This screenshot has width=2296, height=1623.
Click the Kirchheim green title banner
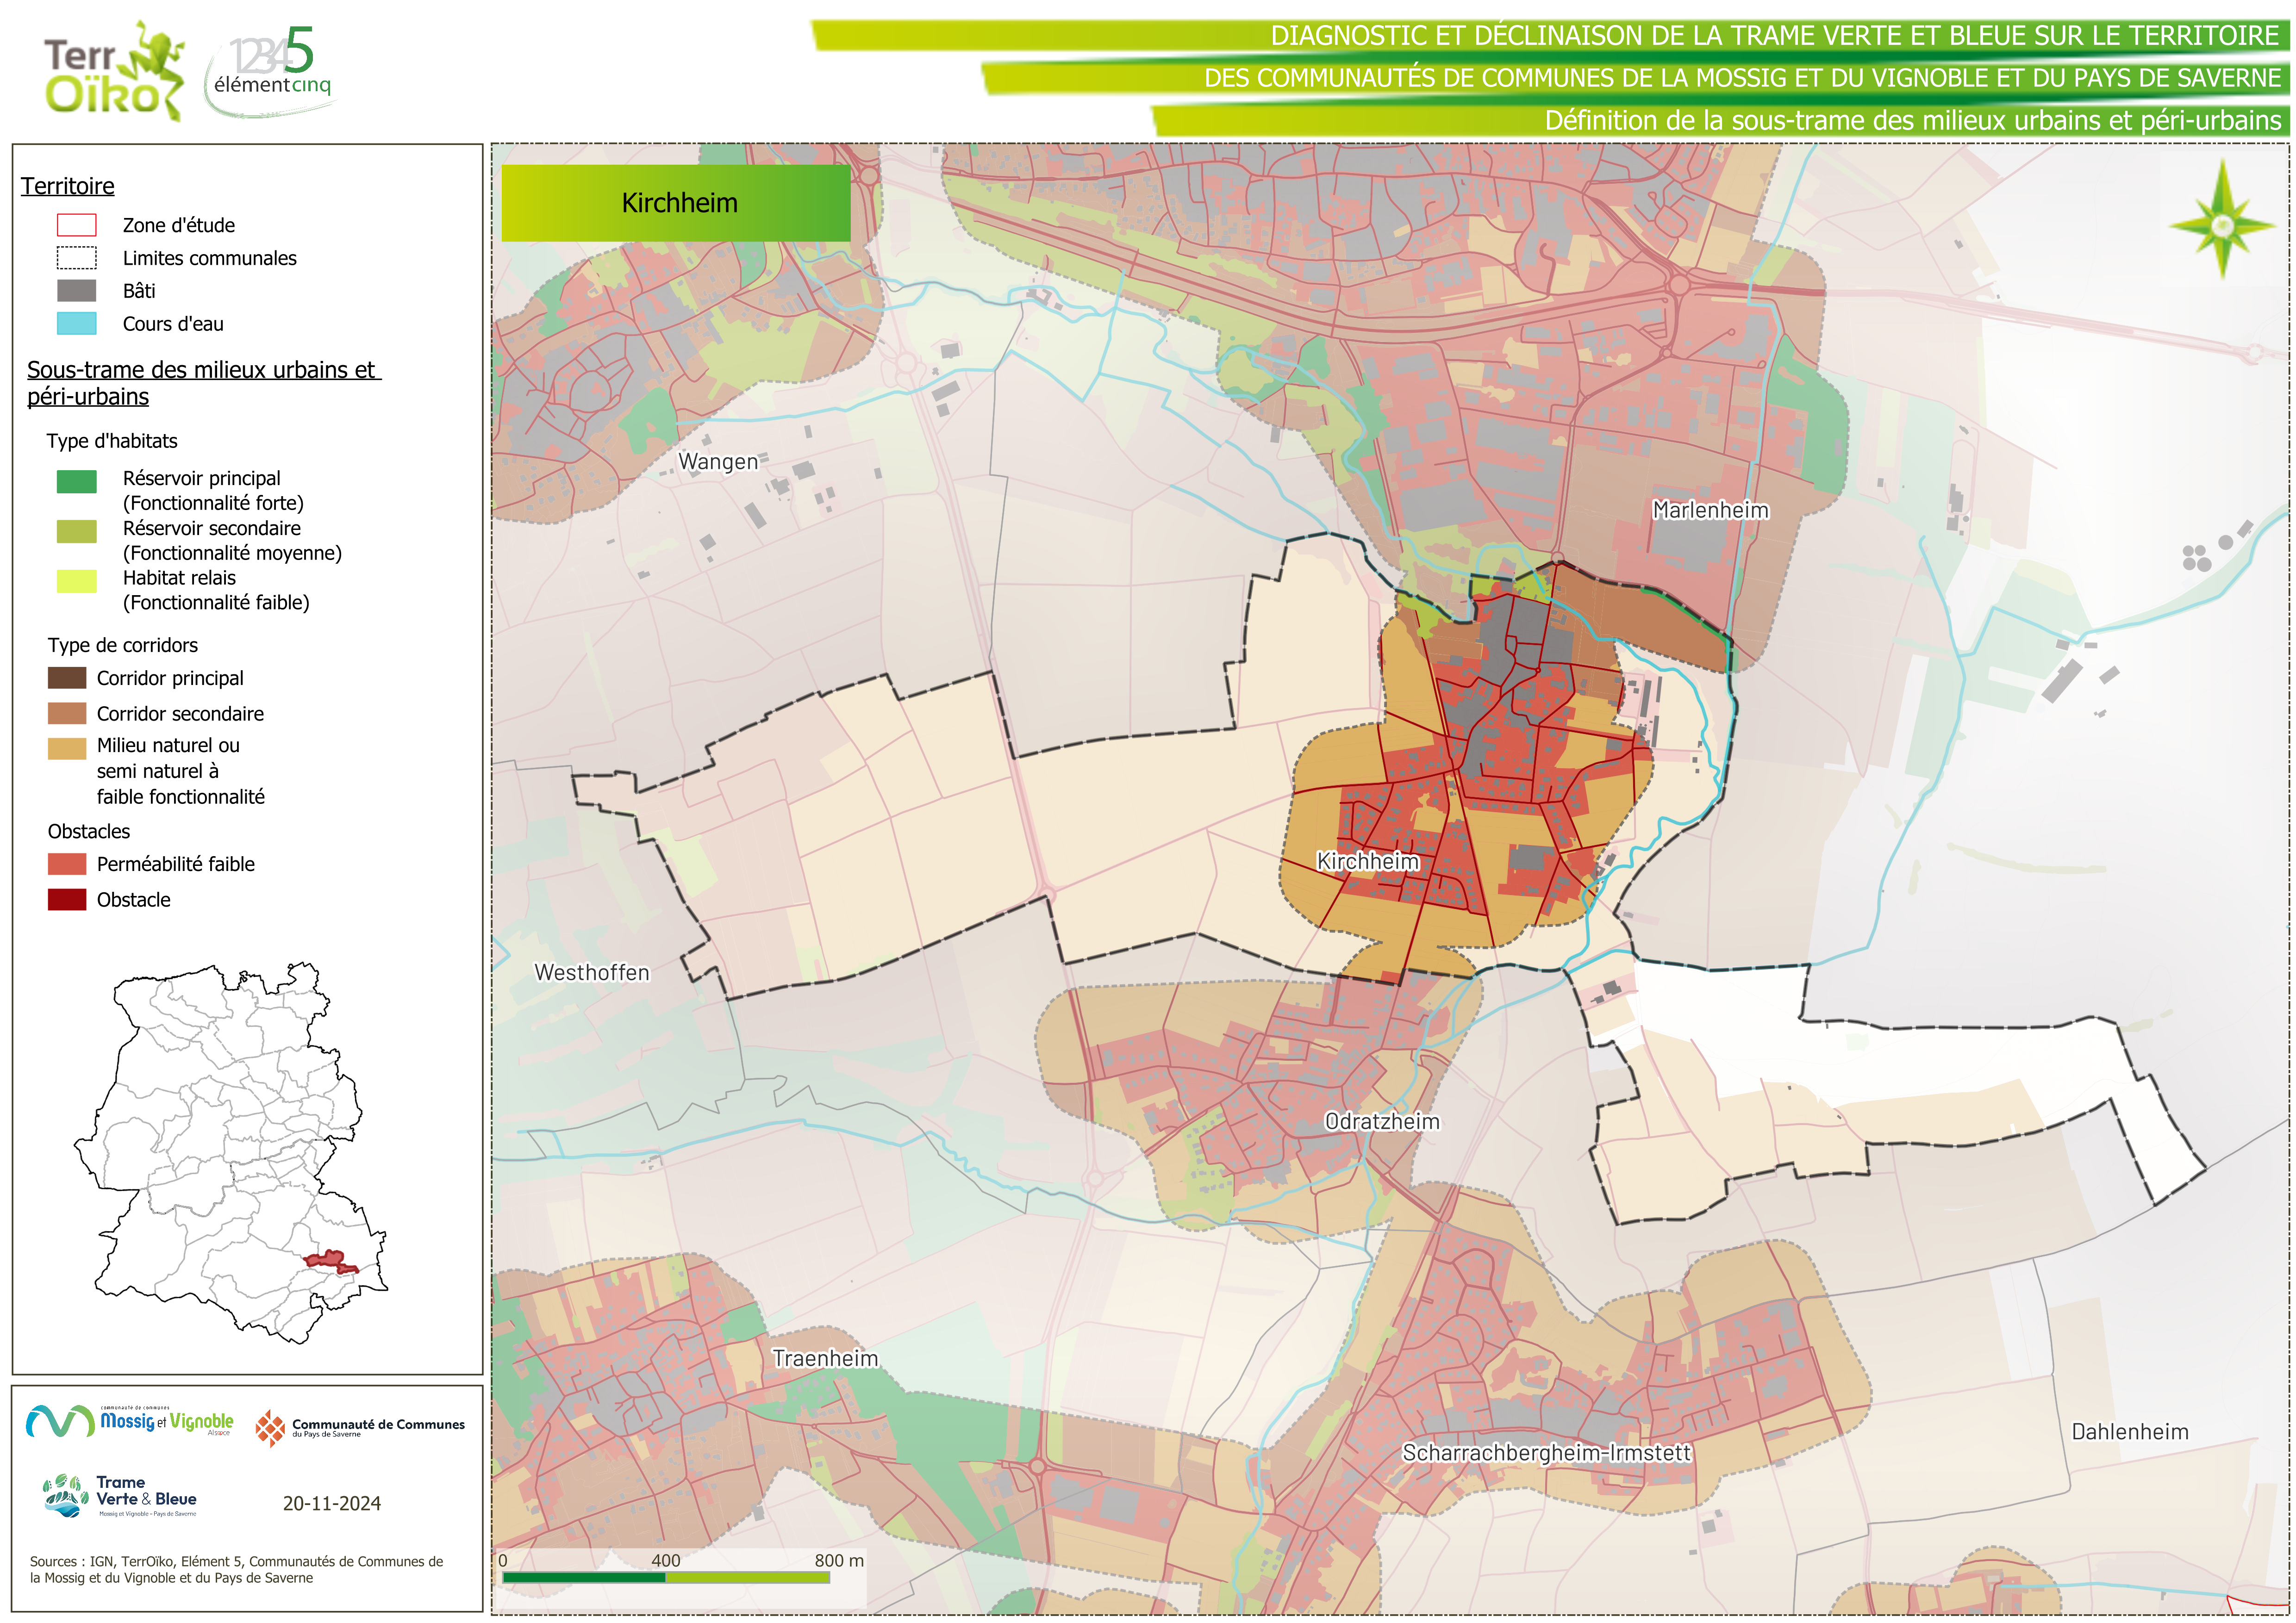click(676, 203)
